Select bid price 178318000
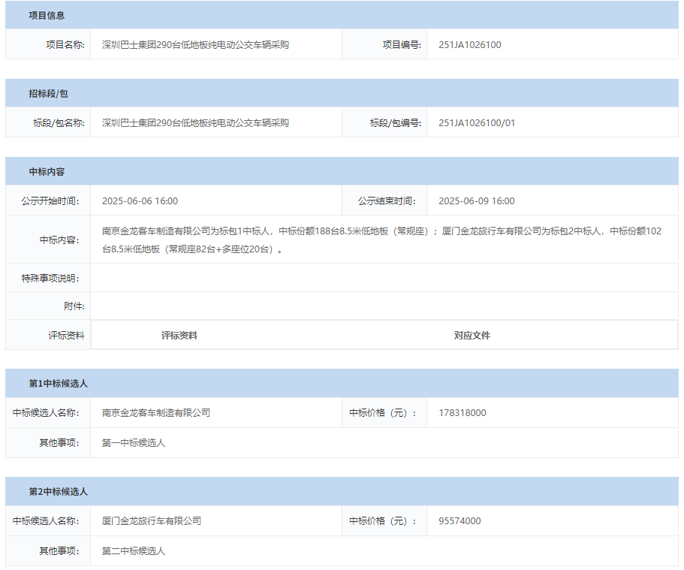The image size is (684, 570). click(463, 413)
